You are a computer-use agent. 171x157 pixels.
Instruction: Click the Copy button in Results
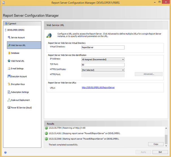156,144
